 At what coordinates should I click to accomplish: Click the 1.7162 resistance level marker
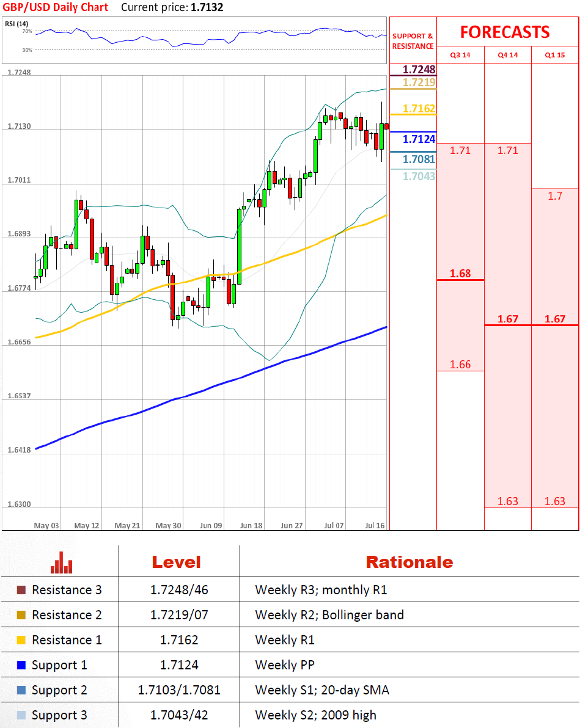(x=419, y=109)
